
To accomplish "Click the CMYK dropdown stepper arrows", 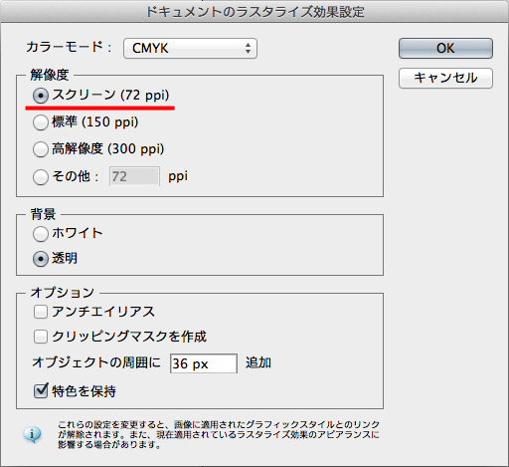I will click(248, 49).
